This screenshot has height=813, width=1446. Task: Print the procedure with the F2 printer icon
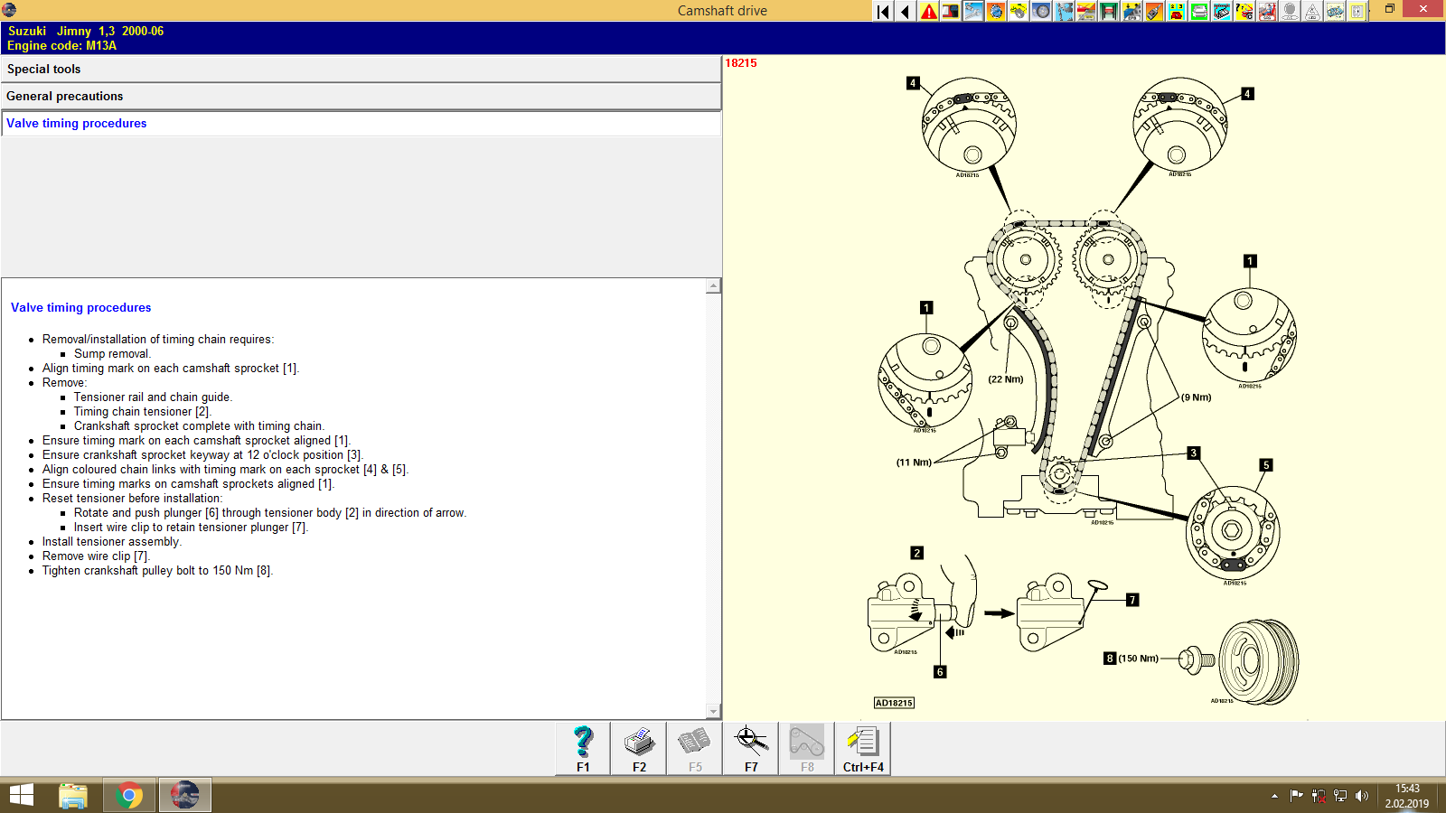pos(639,748)
